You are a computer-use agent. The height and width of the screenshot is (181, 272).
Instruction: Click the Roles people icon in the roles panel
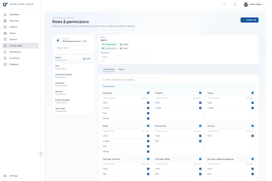[x=58, y=40]
